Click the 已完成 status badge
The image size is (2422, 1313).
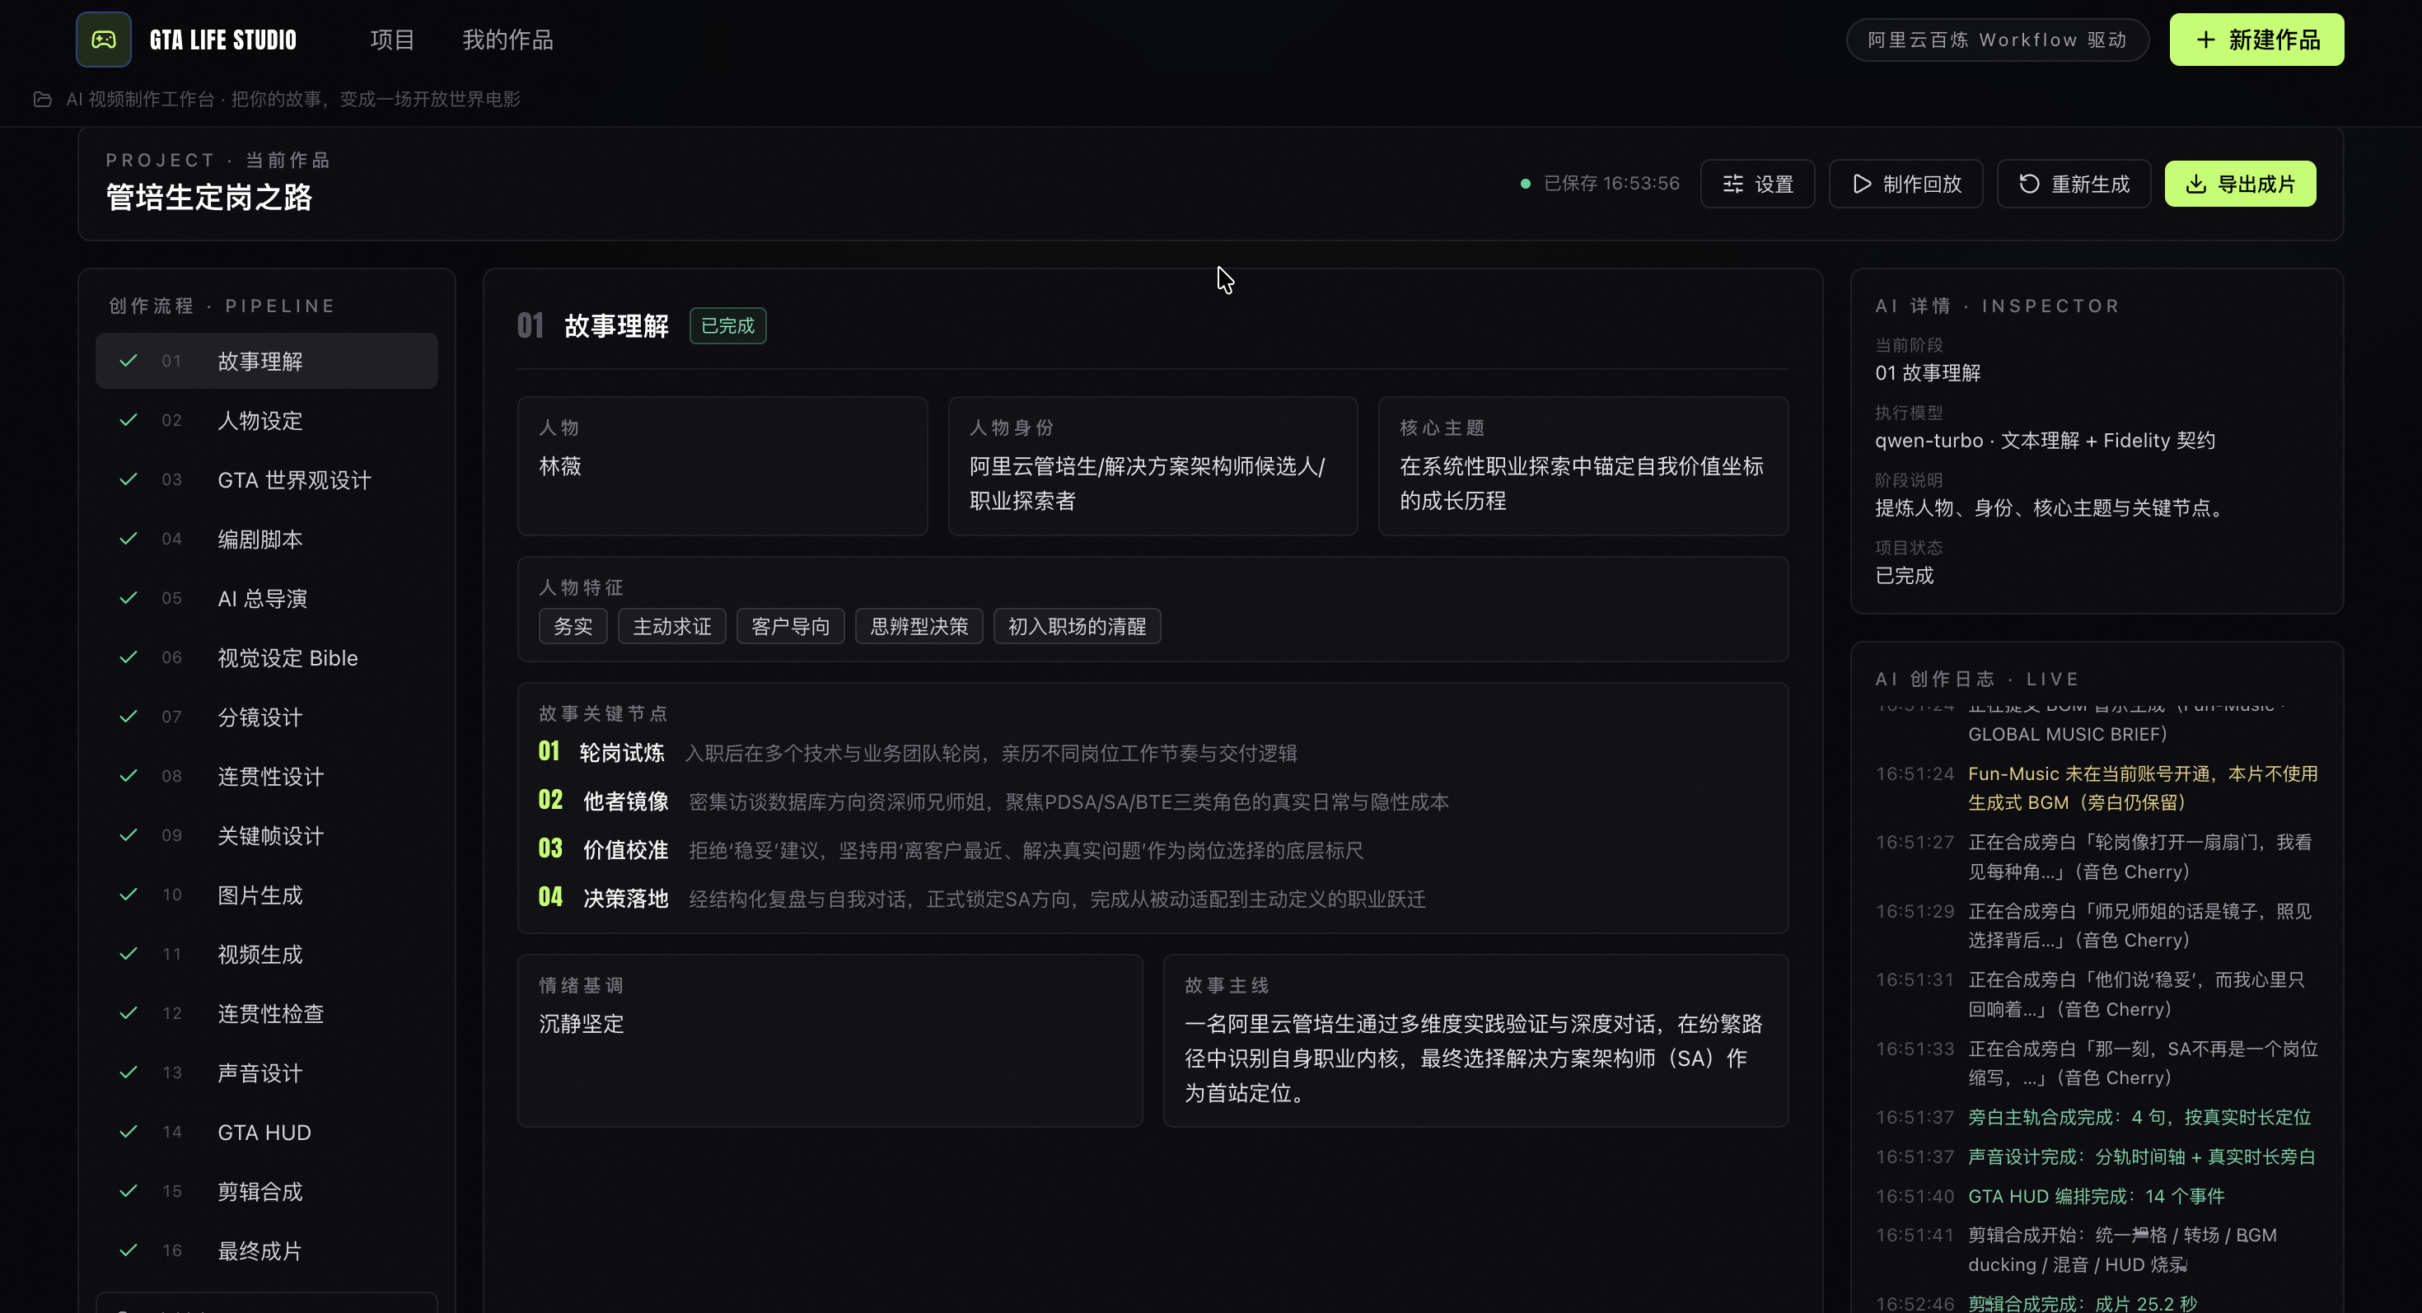pos(727,325)
